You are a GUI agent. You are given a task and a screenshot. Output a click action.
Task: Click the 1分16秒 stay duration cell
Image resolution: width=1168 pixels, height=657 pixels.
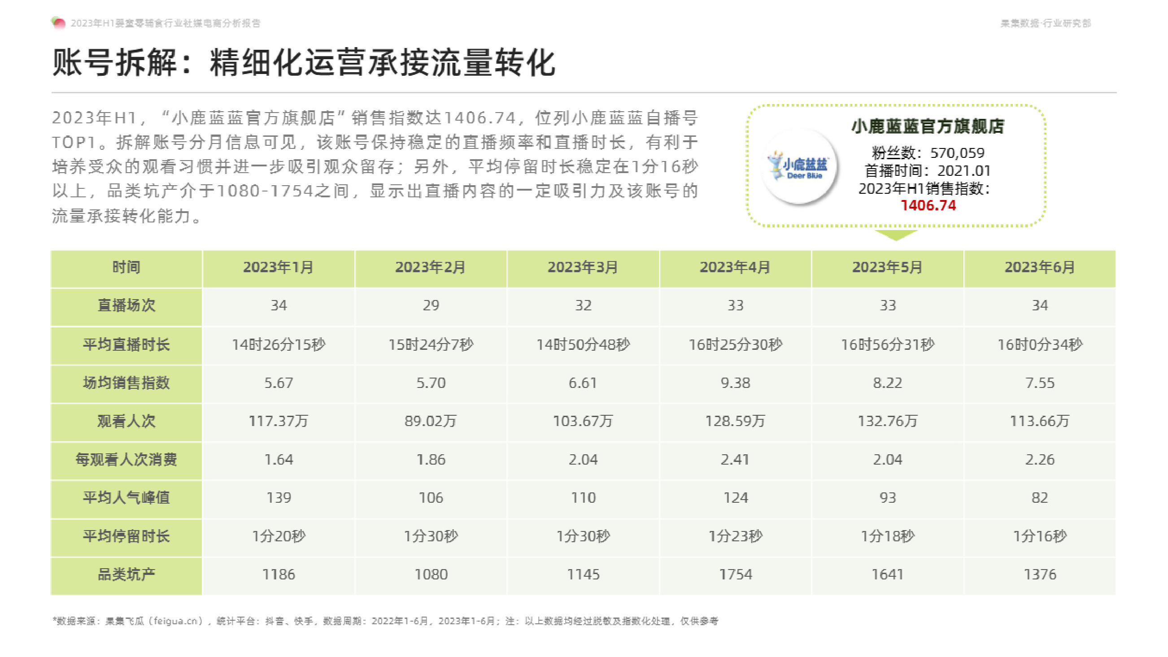click(x=1039, y=536)
